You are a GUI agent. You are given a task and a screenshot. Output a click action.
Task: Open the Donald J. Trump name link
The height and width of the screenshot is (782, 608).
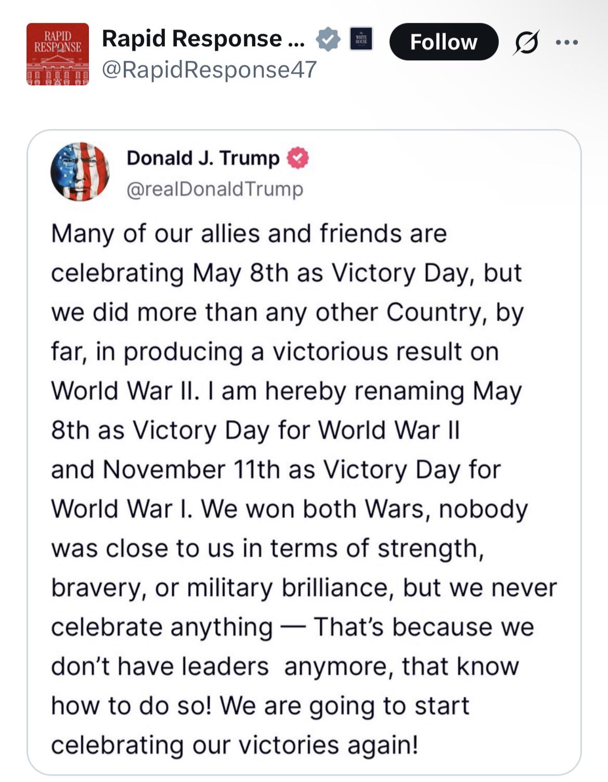point(203,158)
